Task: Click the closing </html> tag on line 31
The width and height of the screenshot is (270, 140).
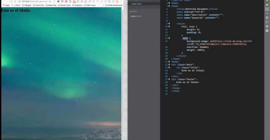Action: (176, 91)
